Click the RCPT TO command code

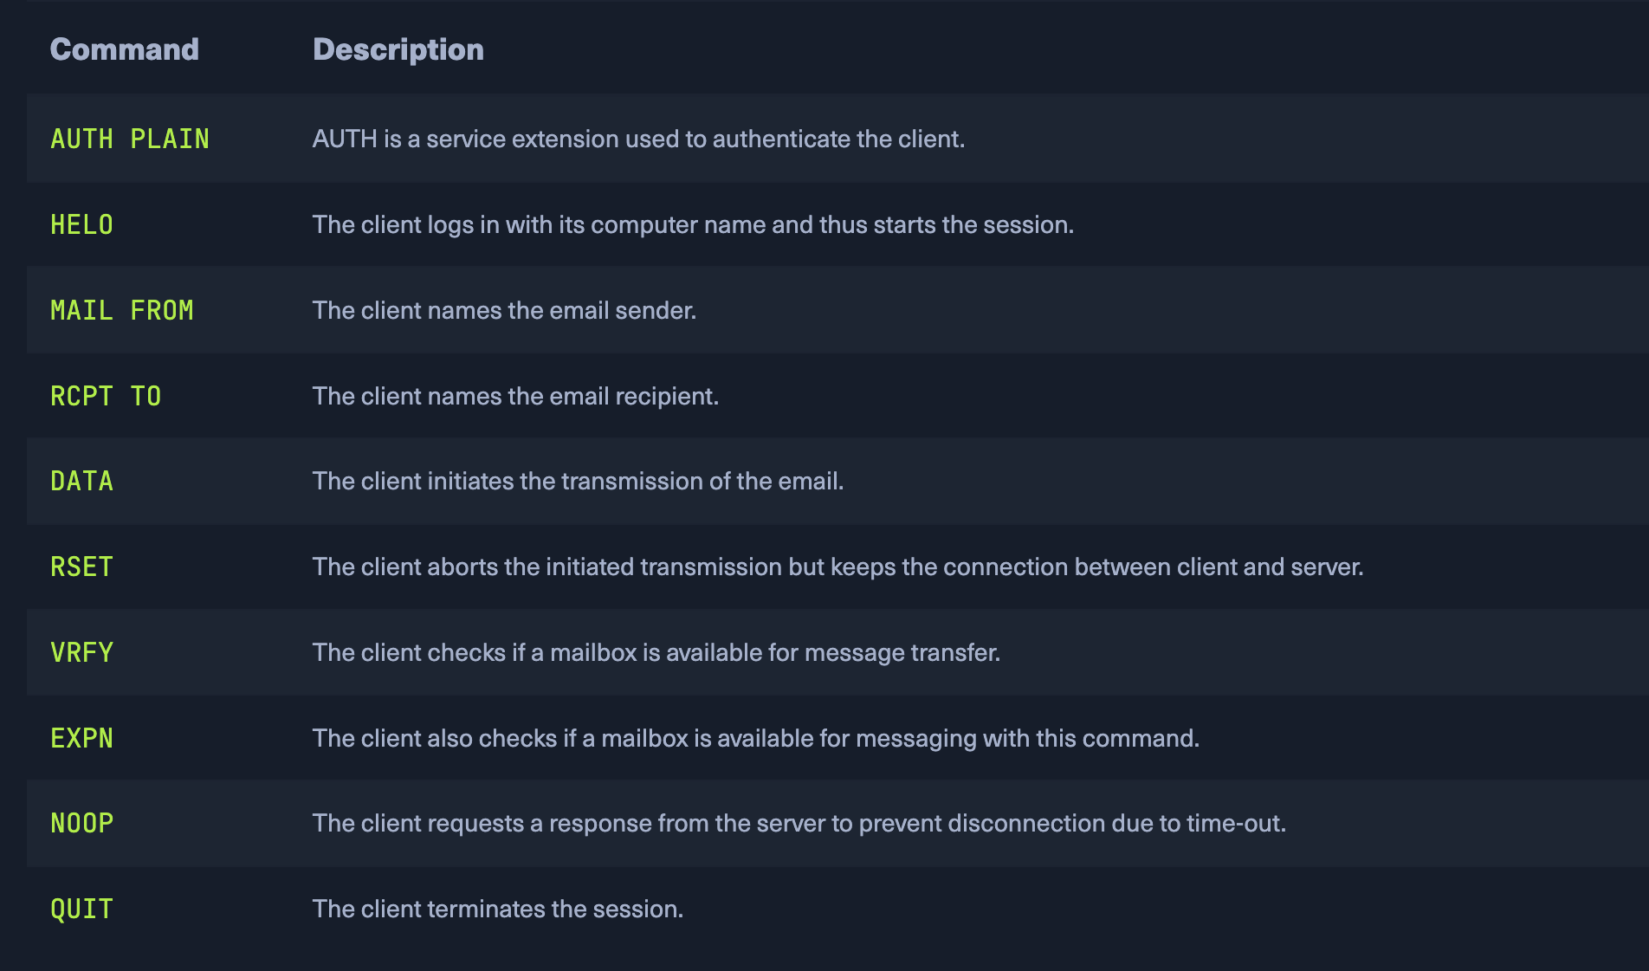coord(106,396)
